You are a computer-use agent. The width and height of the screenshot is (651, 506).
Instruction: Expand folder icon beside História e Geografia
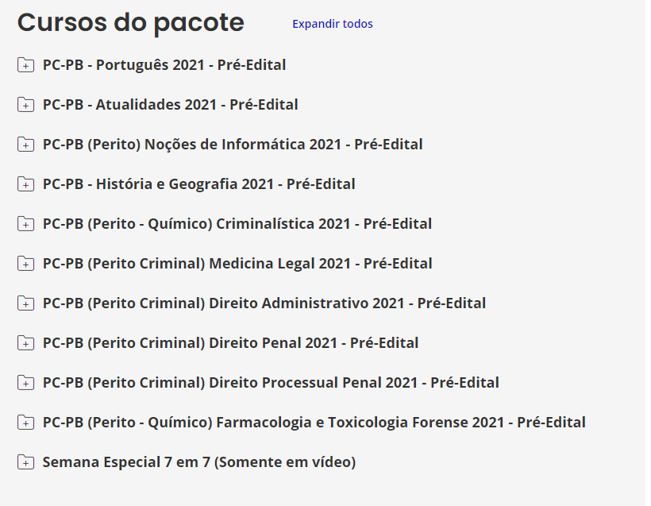[25, 184]
